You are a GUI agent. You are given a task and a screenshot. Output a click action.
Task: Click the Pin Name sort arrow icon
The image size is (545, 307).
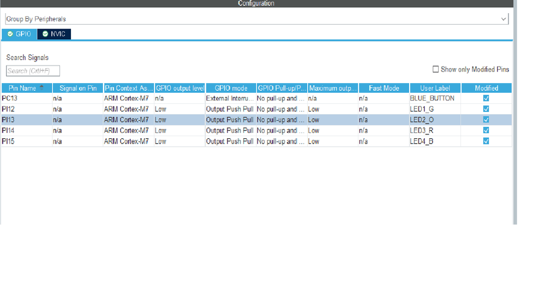[41, 87]
